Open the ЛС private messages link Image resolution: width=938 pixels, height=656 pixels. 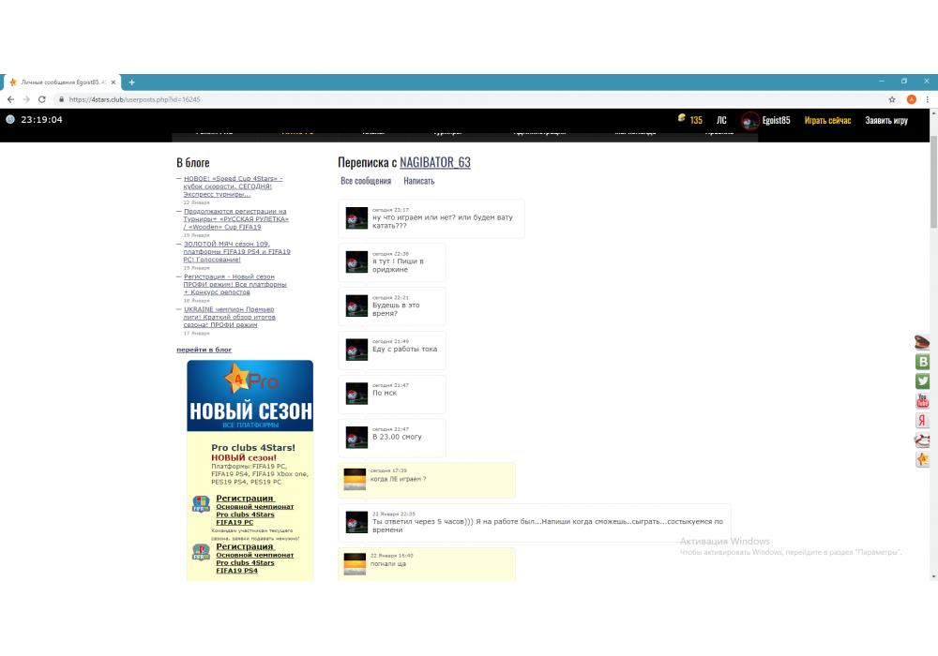pos(721,120)
